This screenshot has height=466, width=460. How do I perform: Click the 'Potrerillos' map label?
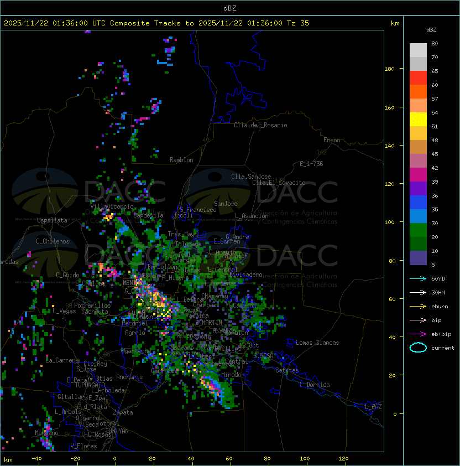(92, 306)
